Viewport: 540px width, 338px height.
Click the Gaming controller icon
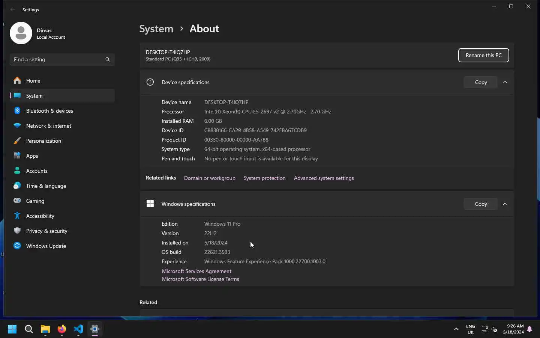tap(17, 201)
